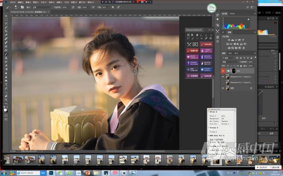
Task: Select the Eyedropper tool
Action: tap(6, 35)
